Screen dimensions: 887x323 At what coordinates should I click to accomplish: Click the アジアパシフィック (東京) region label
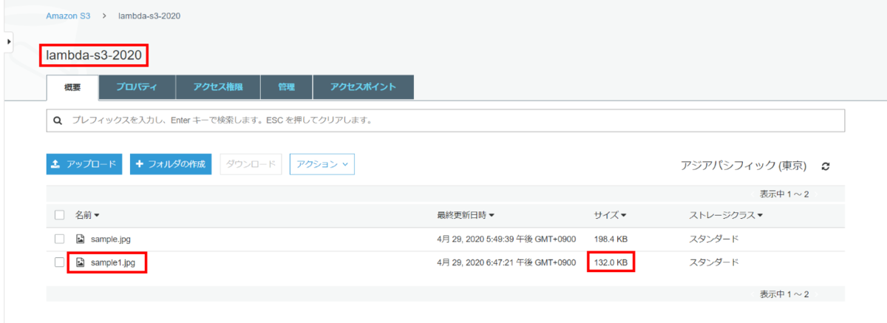click(x=744, y=166)
